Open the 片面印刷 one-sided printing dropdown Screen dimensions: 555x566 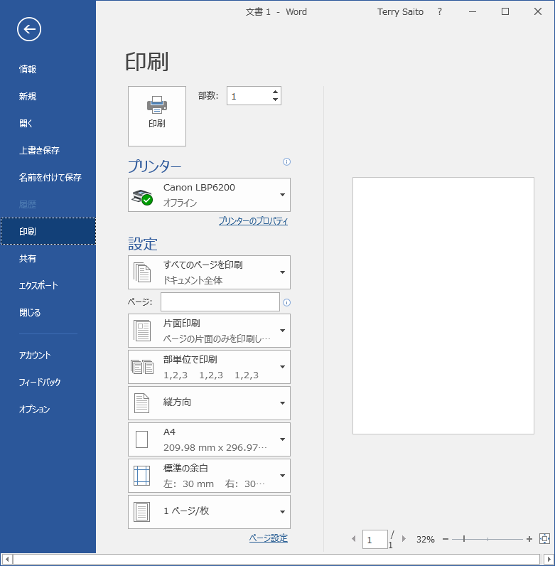pyautogui.click(x=210, y=331)
